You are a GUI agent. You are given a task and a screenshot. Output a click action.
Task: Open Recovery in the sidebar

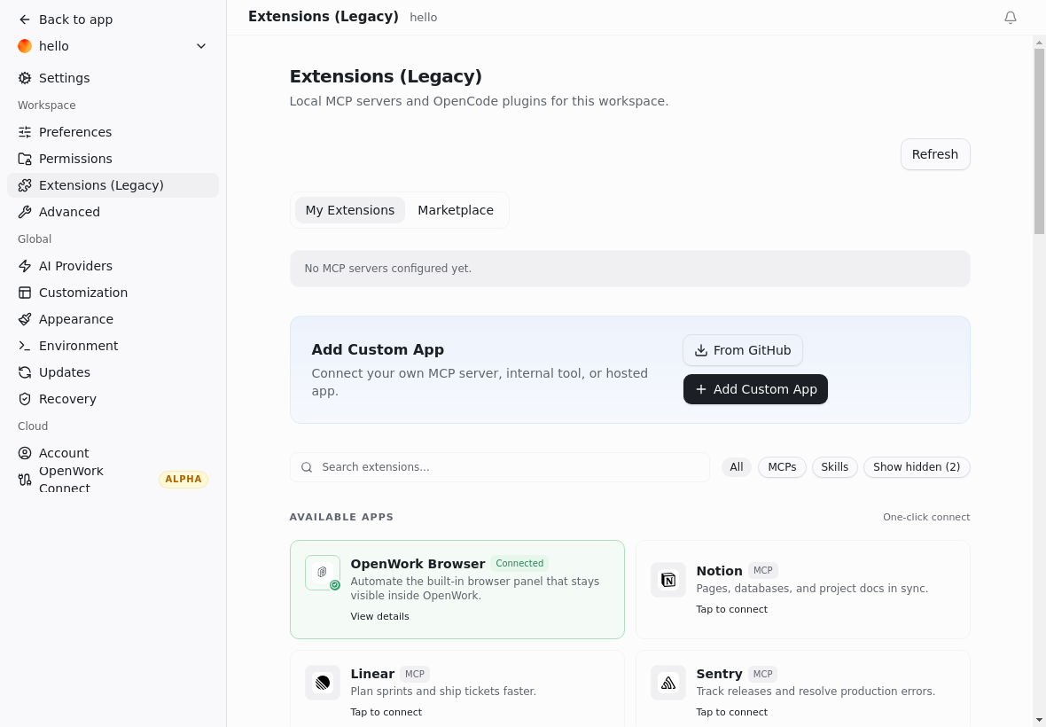pyautogui.click(x=113, y=399)
